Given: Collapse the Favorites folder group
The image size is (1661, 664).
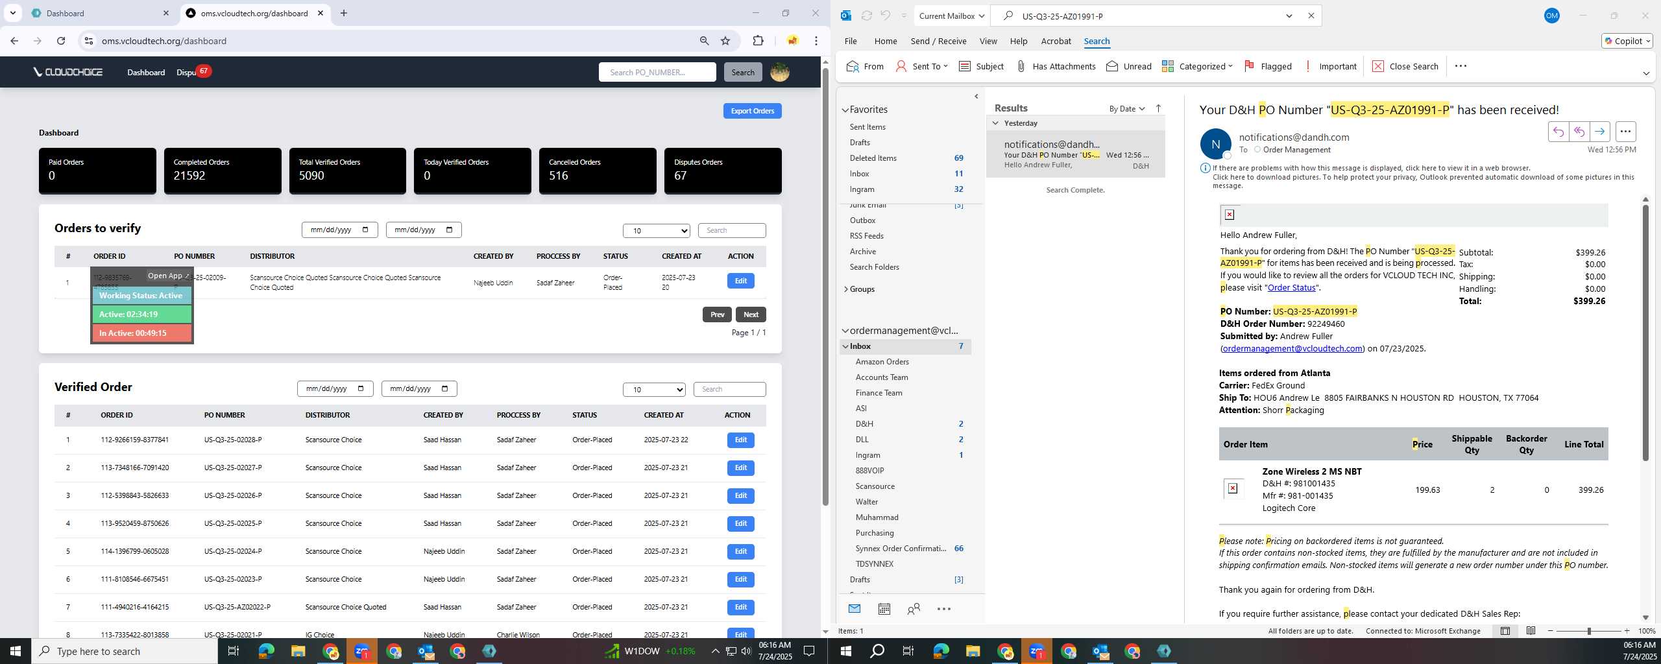Looking at the screenshot, I should click(845, 110).
